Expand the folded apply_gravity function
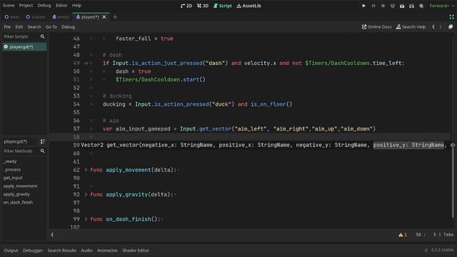Image resolution: width=457 pixels, height=257 pixels. click(x=86, y=194)
